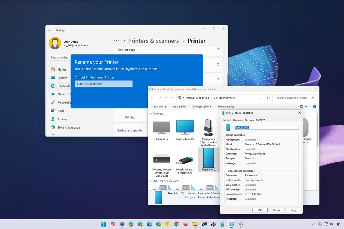Viewport: 344px width, 229px height.
Task: Open File Explorer from the taskbar
Action: [x=194, y=224]
